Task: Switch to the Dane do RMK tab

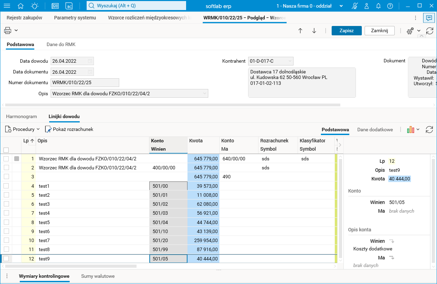Action: coord(61,44)
